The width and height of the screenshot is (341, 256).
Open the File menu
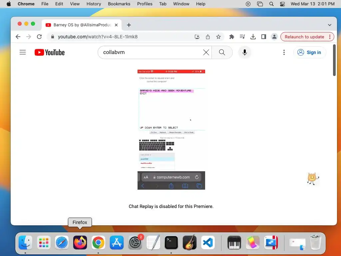pos(45,4)
